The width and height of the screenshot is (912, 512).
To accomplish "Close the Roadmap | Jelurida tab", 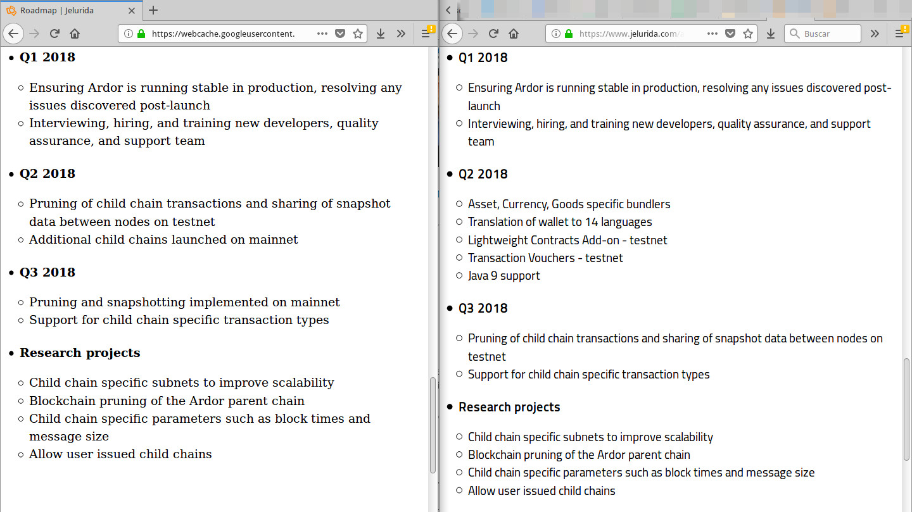I will [x=132, y=10].
